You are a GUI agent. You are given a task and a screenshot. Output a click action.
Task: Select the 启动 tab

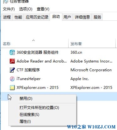(56, 17)
